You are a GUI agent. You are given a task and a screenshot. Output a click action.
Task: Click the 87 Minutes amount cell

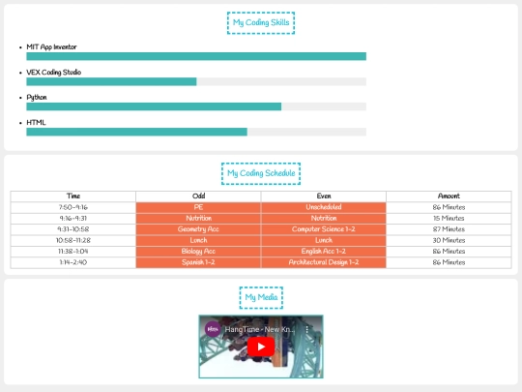click(x=449, y=229)
